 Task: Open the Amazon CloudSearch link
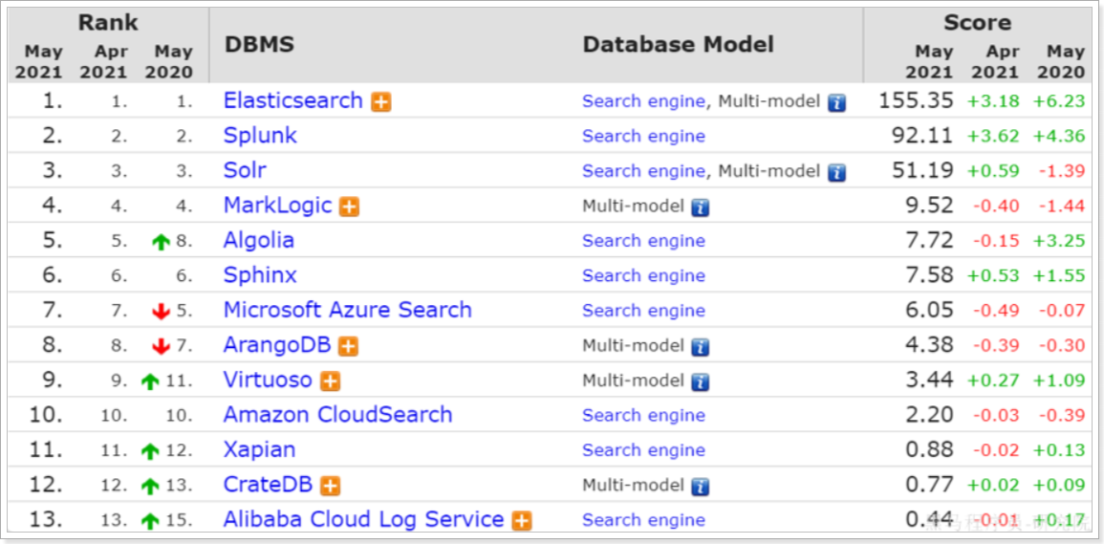click(337, 415)
